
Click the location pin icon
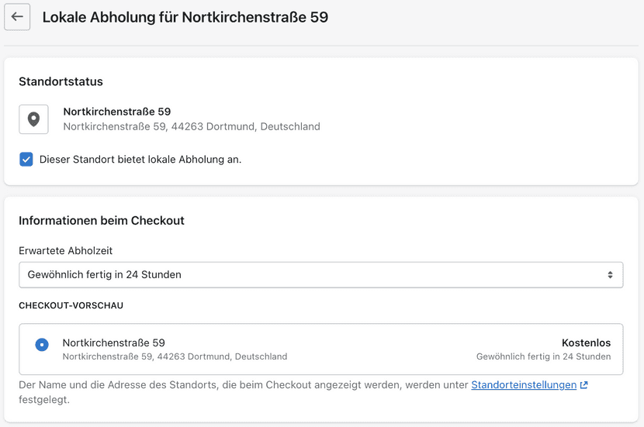pos(33,119)
